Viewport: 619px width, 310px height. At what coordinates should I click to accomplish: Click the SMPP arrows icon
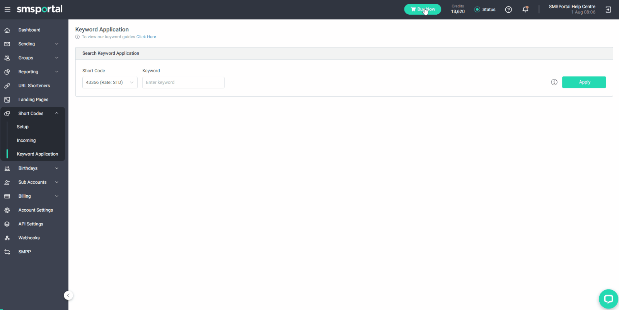(x=7, y=252)
